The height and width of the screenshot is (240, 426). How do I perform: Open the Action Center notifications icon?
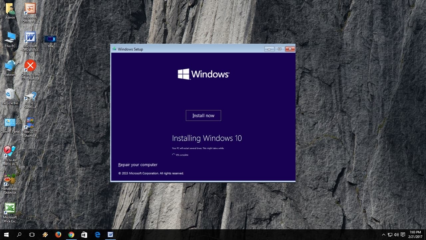pyautogui.click(x=403, y=235)
